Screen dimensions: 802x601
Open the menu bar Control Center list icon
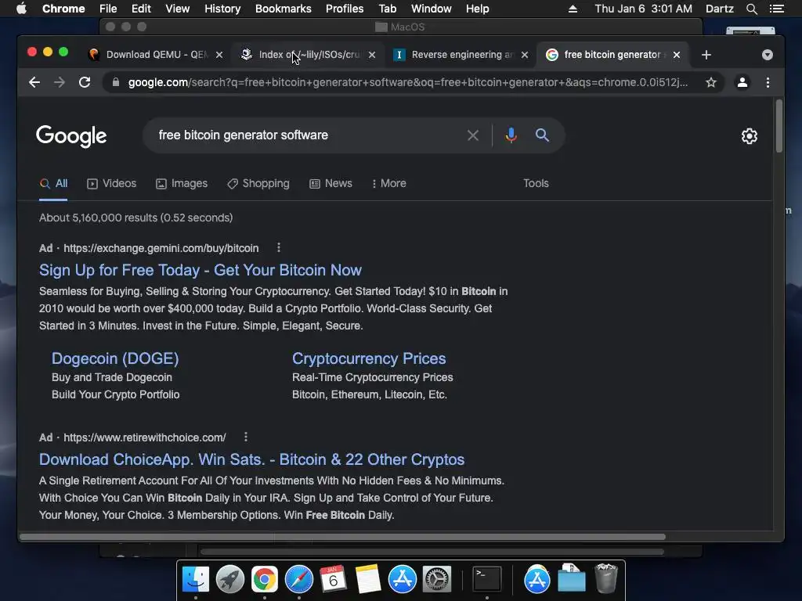[x=776, y=9]
